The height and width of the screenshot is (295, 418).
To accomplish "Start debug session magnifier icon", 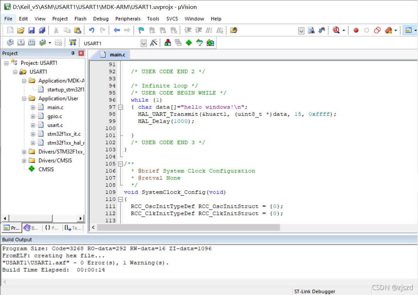I will pos(336,30).
